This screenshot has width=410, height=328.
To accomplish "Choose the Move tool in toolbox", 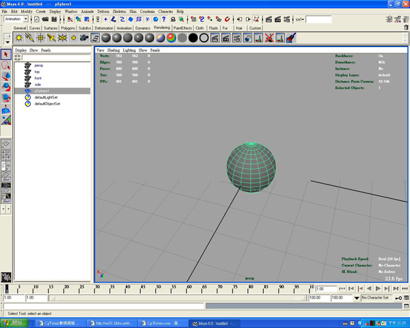I will click(6, 77).
